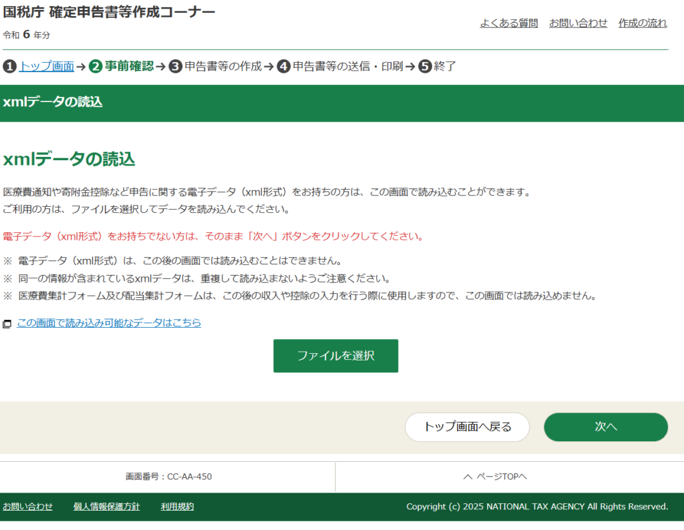Open the 利用規約 footer link
Image resolution: width=684 pixels, height=530 pixels.
point(177,507)
